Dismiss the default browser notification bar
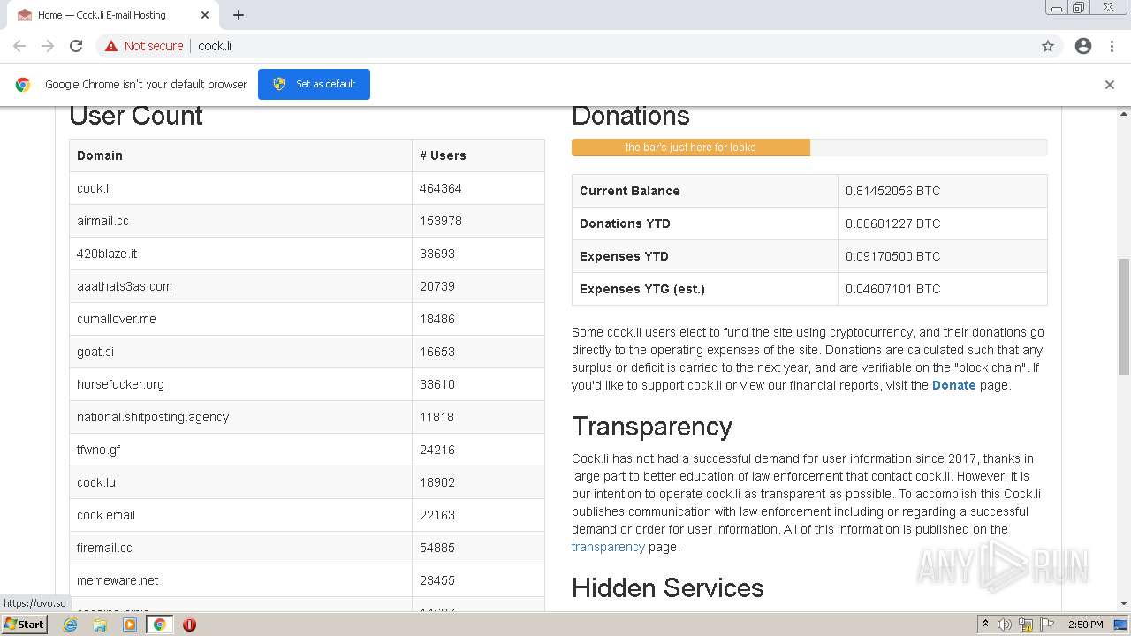Viewport: 1131px width, 636px height. 1110,85
